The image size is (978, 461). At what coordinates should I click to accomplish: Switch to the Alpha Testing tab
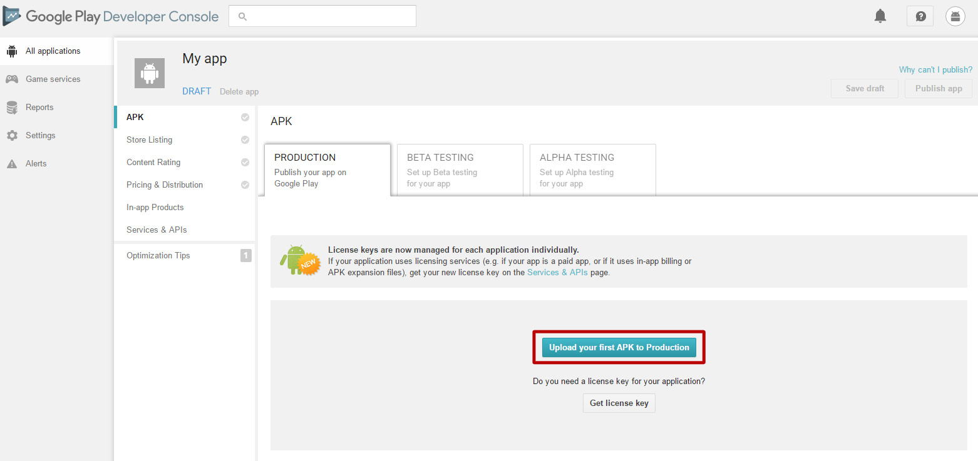point(592,170)
